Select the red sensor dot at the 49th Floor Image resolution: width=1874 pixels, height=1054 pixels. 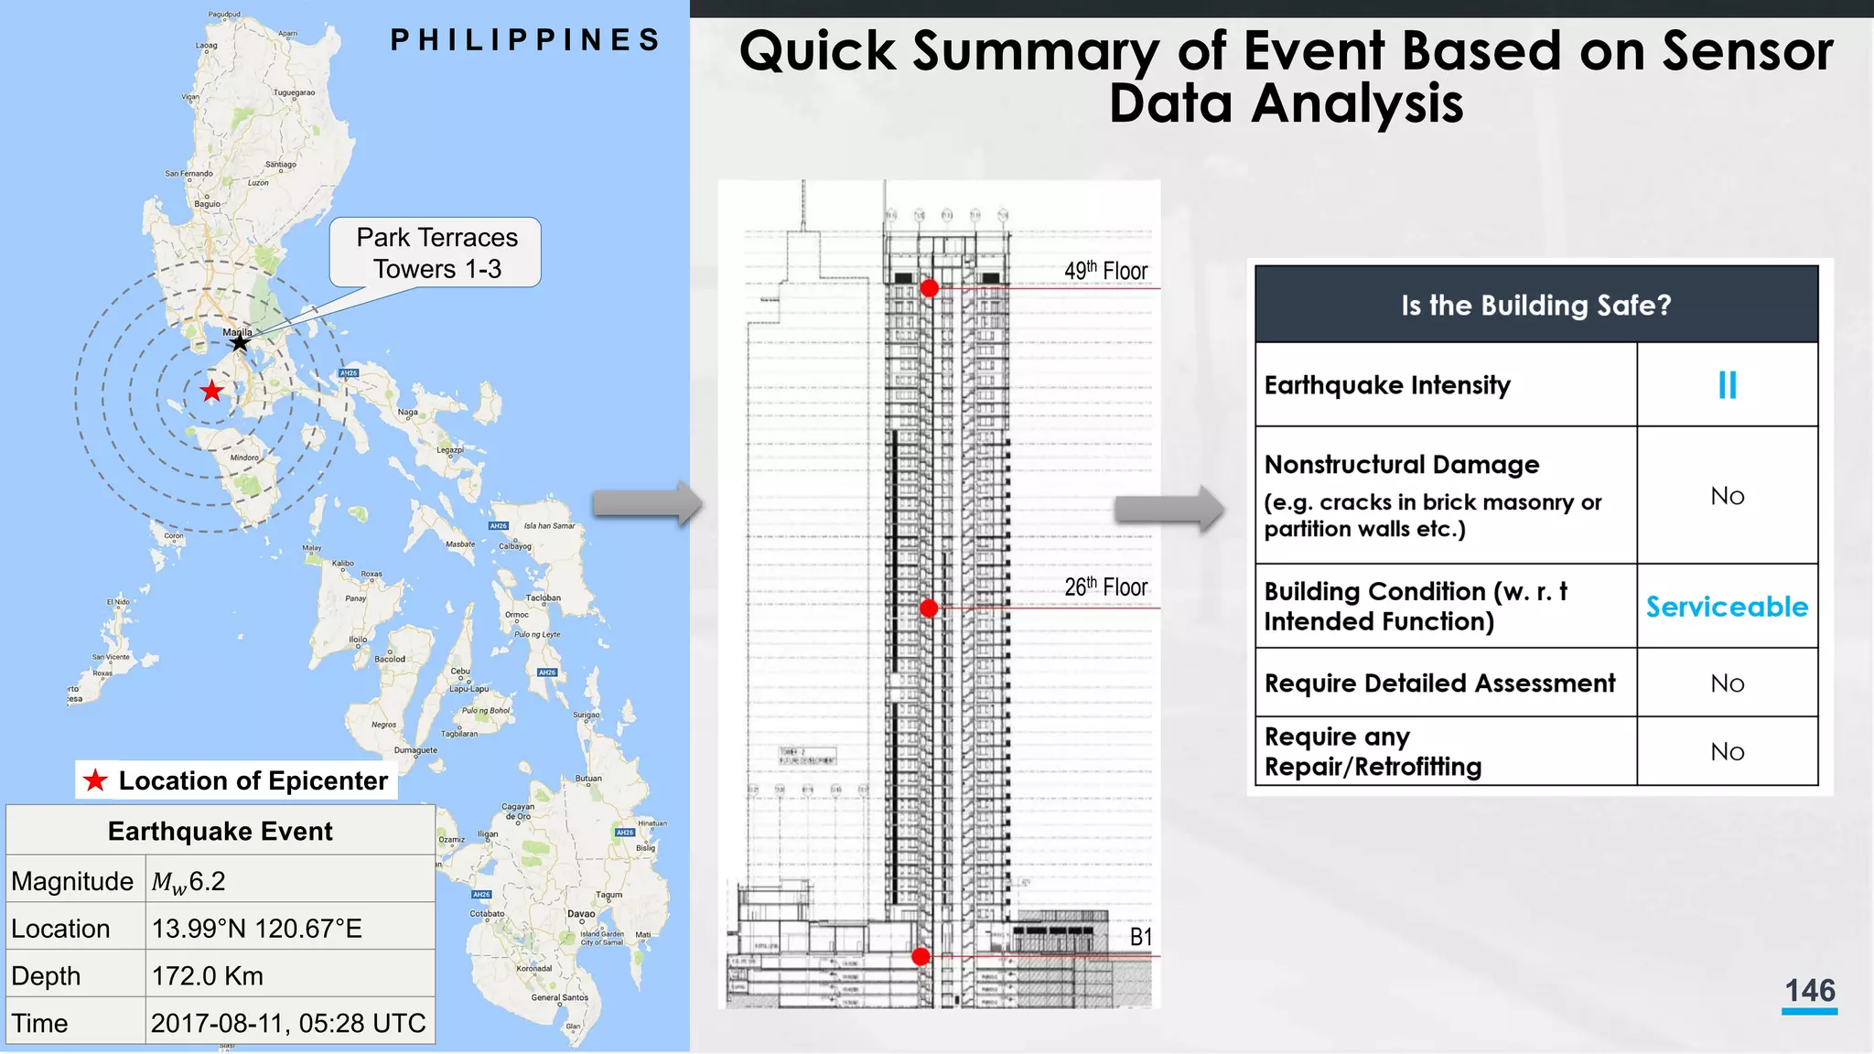pos(929,288)
